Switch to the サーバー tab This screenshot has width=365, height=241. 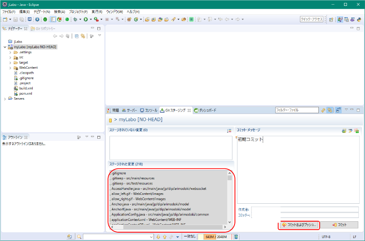[129, 110]
